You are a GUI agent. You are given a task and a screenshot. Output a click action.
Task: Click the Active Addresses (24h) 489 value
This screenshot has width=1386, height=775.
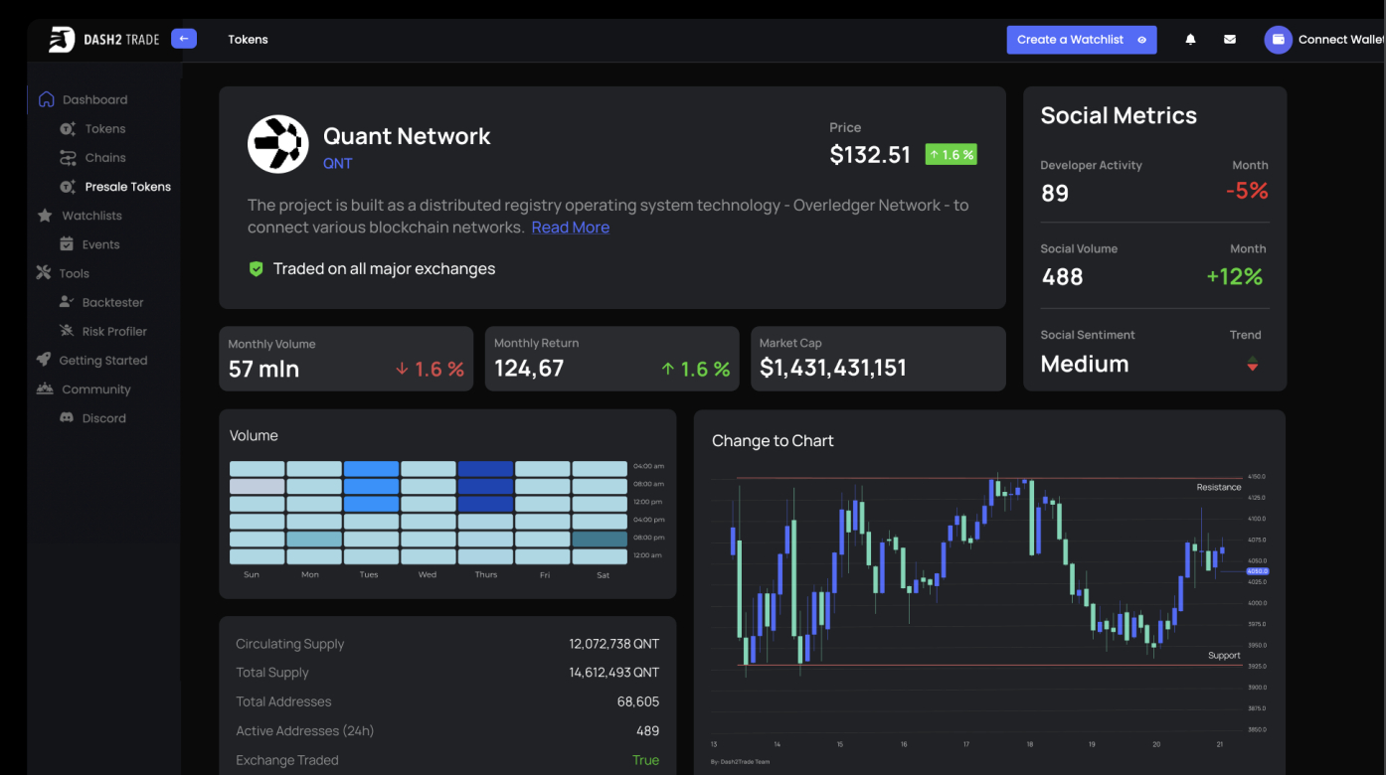[x=647, y=731]
